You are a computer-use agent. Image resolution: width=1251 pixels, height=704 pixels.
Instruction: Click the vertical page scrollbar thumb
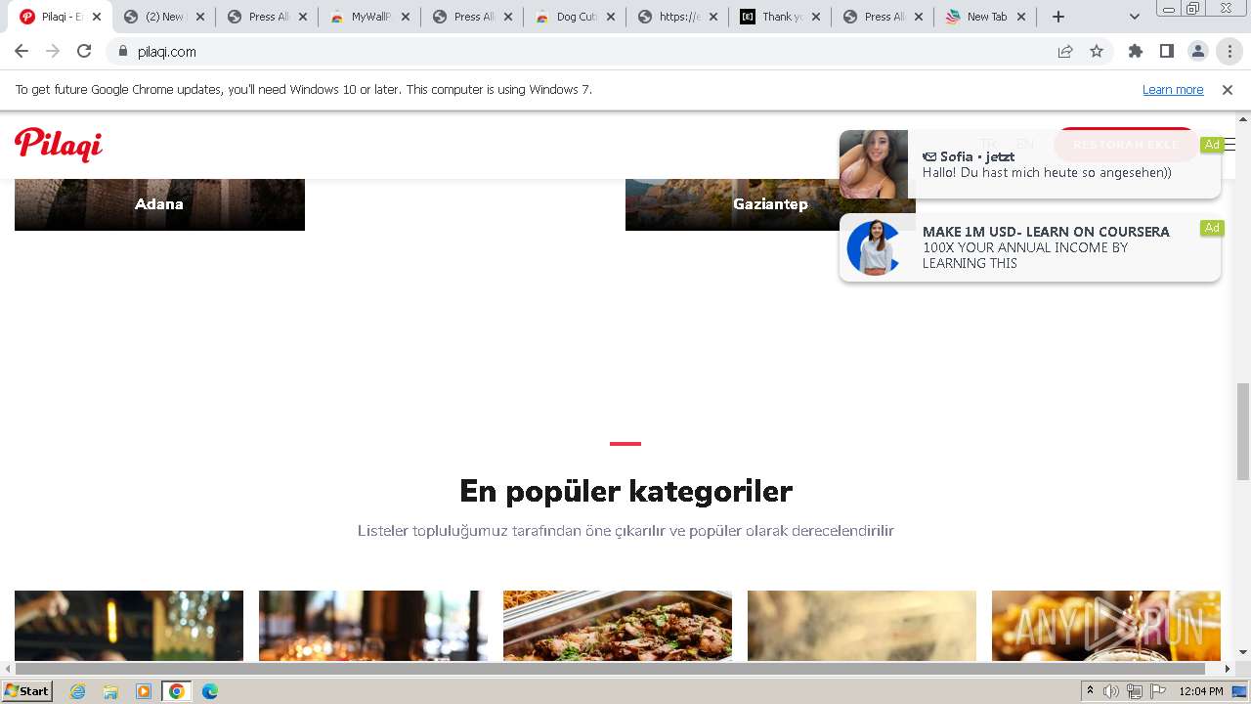click(x=1242, y=431)
